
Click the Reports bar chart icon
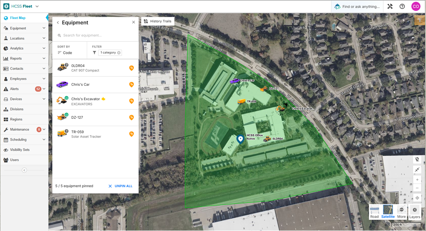(x=6, y=59)
